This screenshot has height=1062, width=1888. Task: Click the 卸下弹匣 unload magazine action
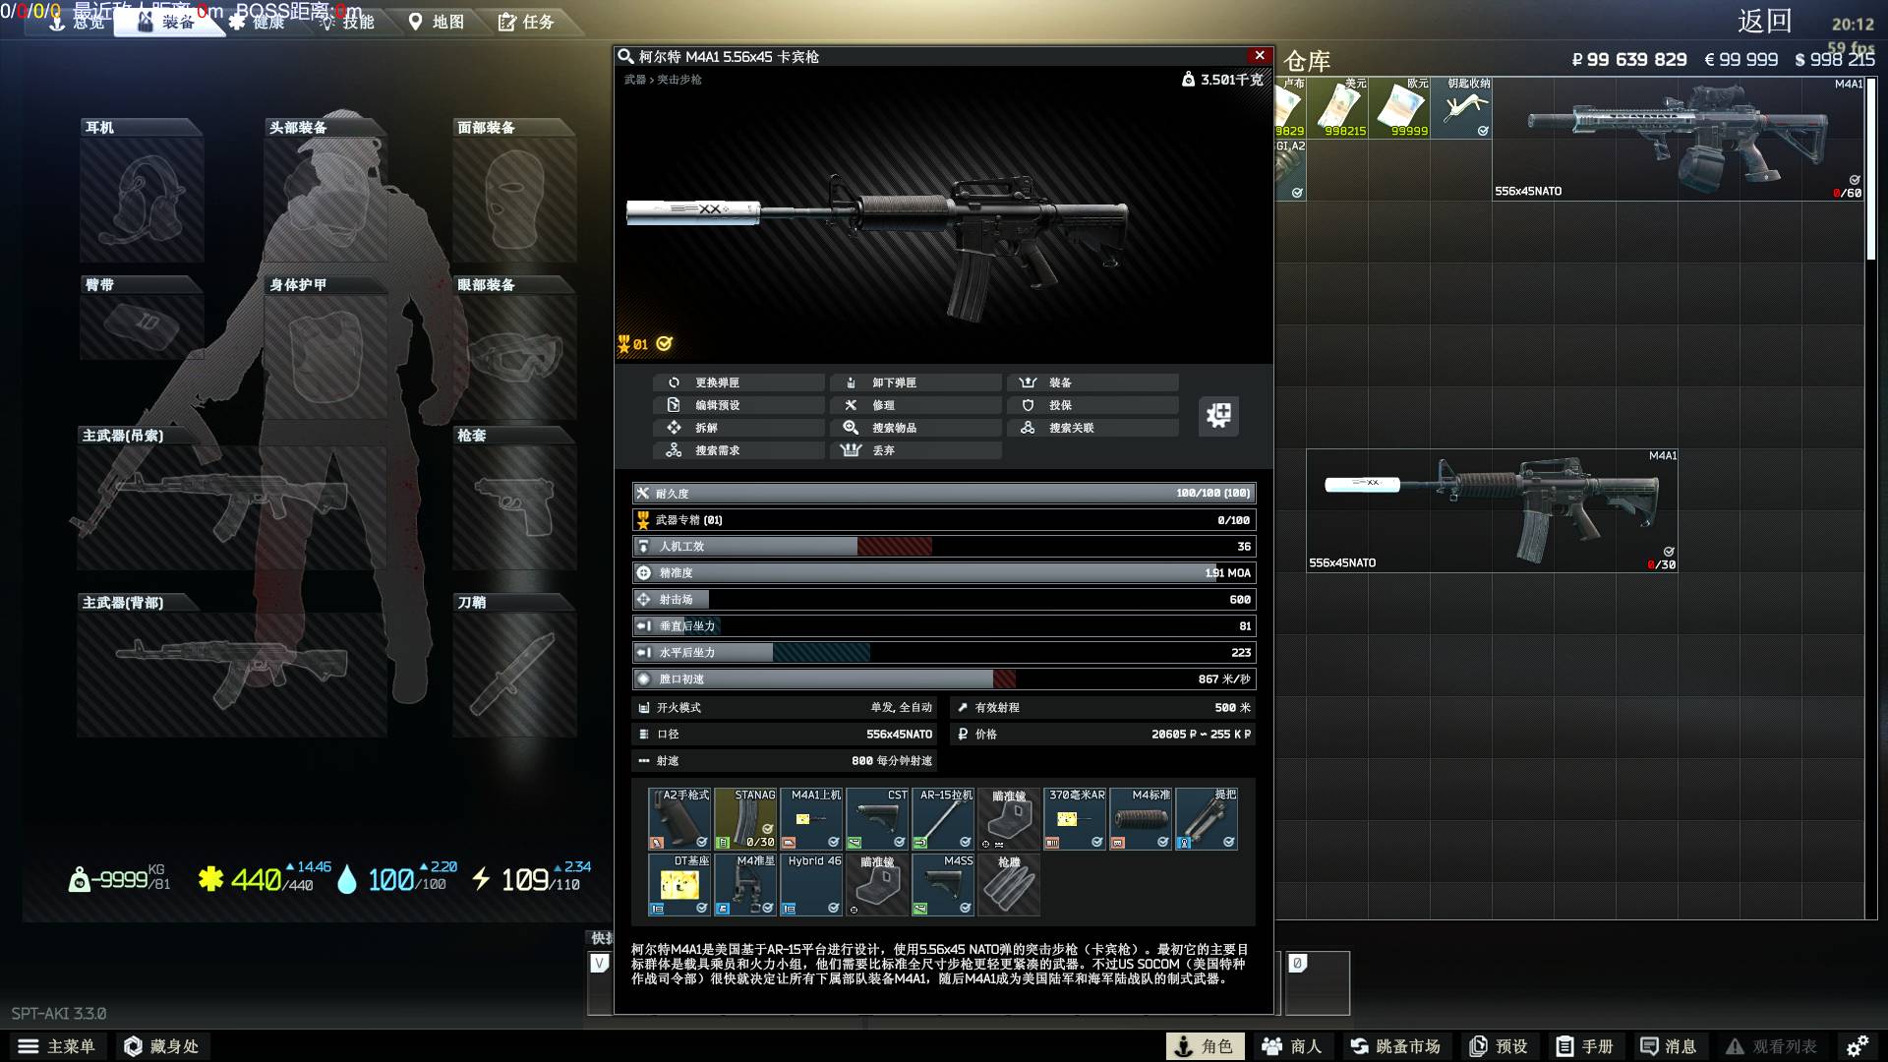tap(915, 383)
